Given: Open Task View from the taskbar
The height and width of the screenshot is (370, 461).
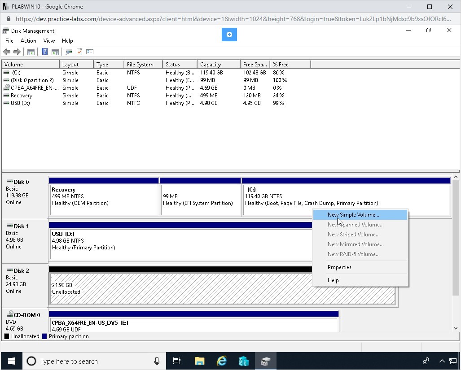Looking at the screenshot, I should click(177, 361).
